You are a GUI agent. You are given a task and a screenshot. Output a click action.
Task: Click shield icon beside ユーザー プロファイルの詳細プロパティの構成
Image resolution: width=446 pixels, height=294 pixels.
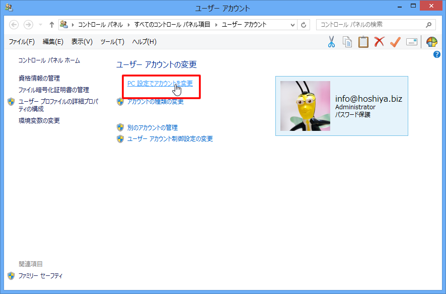(x=11, y=102)
